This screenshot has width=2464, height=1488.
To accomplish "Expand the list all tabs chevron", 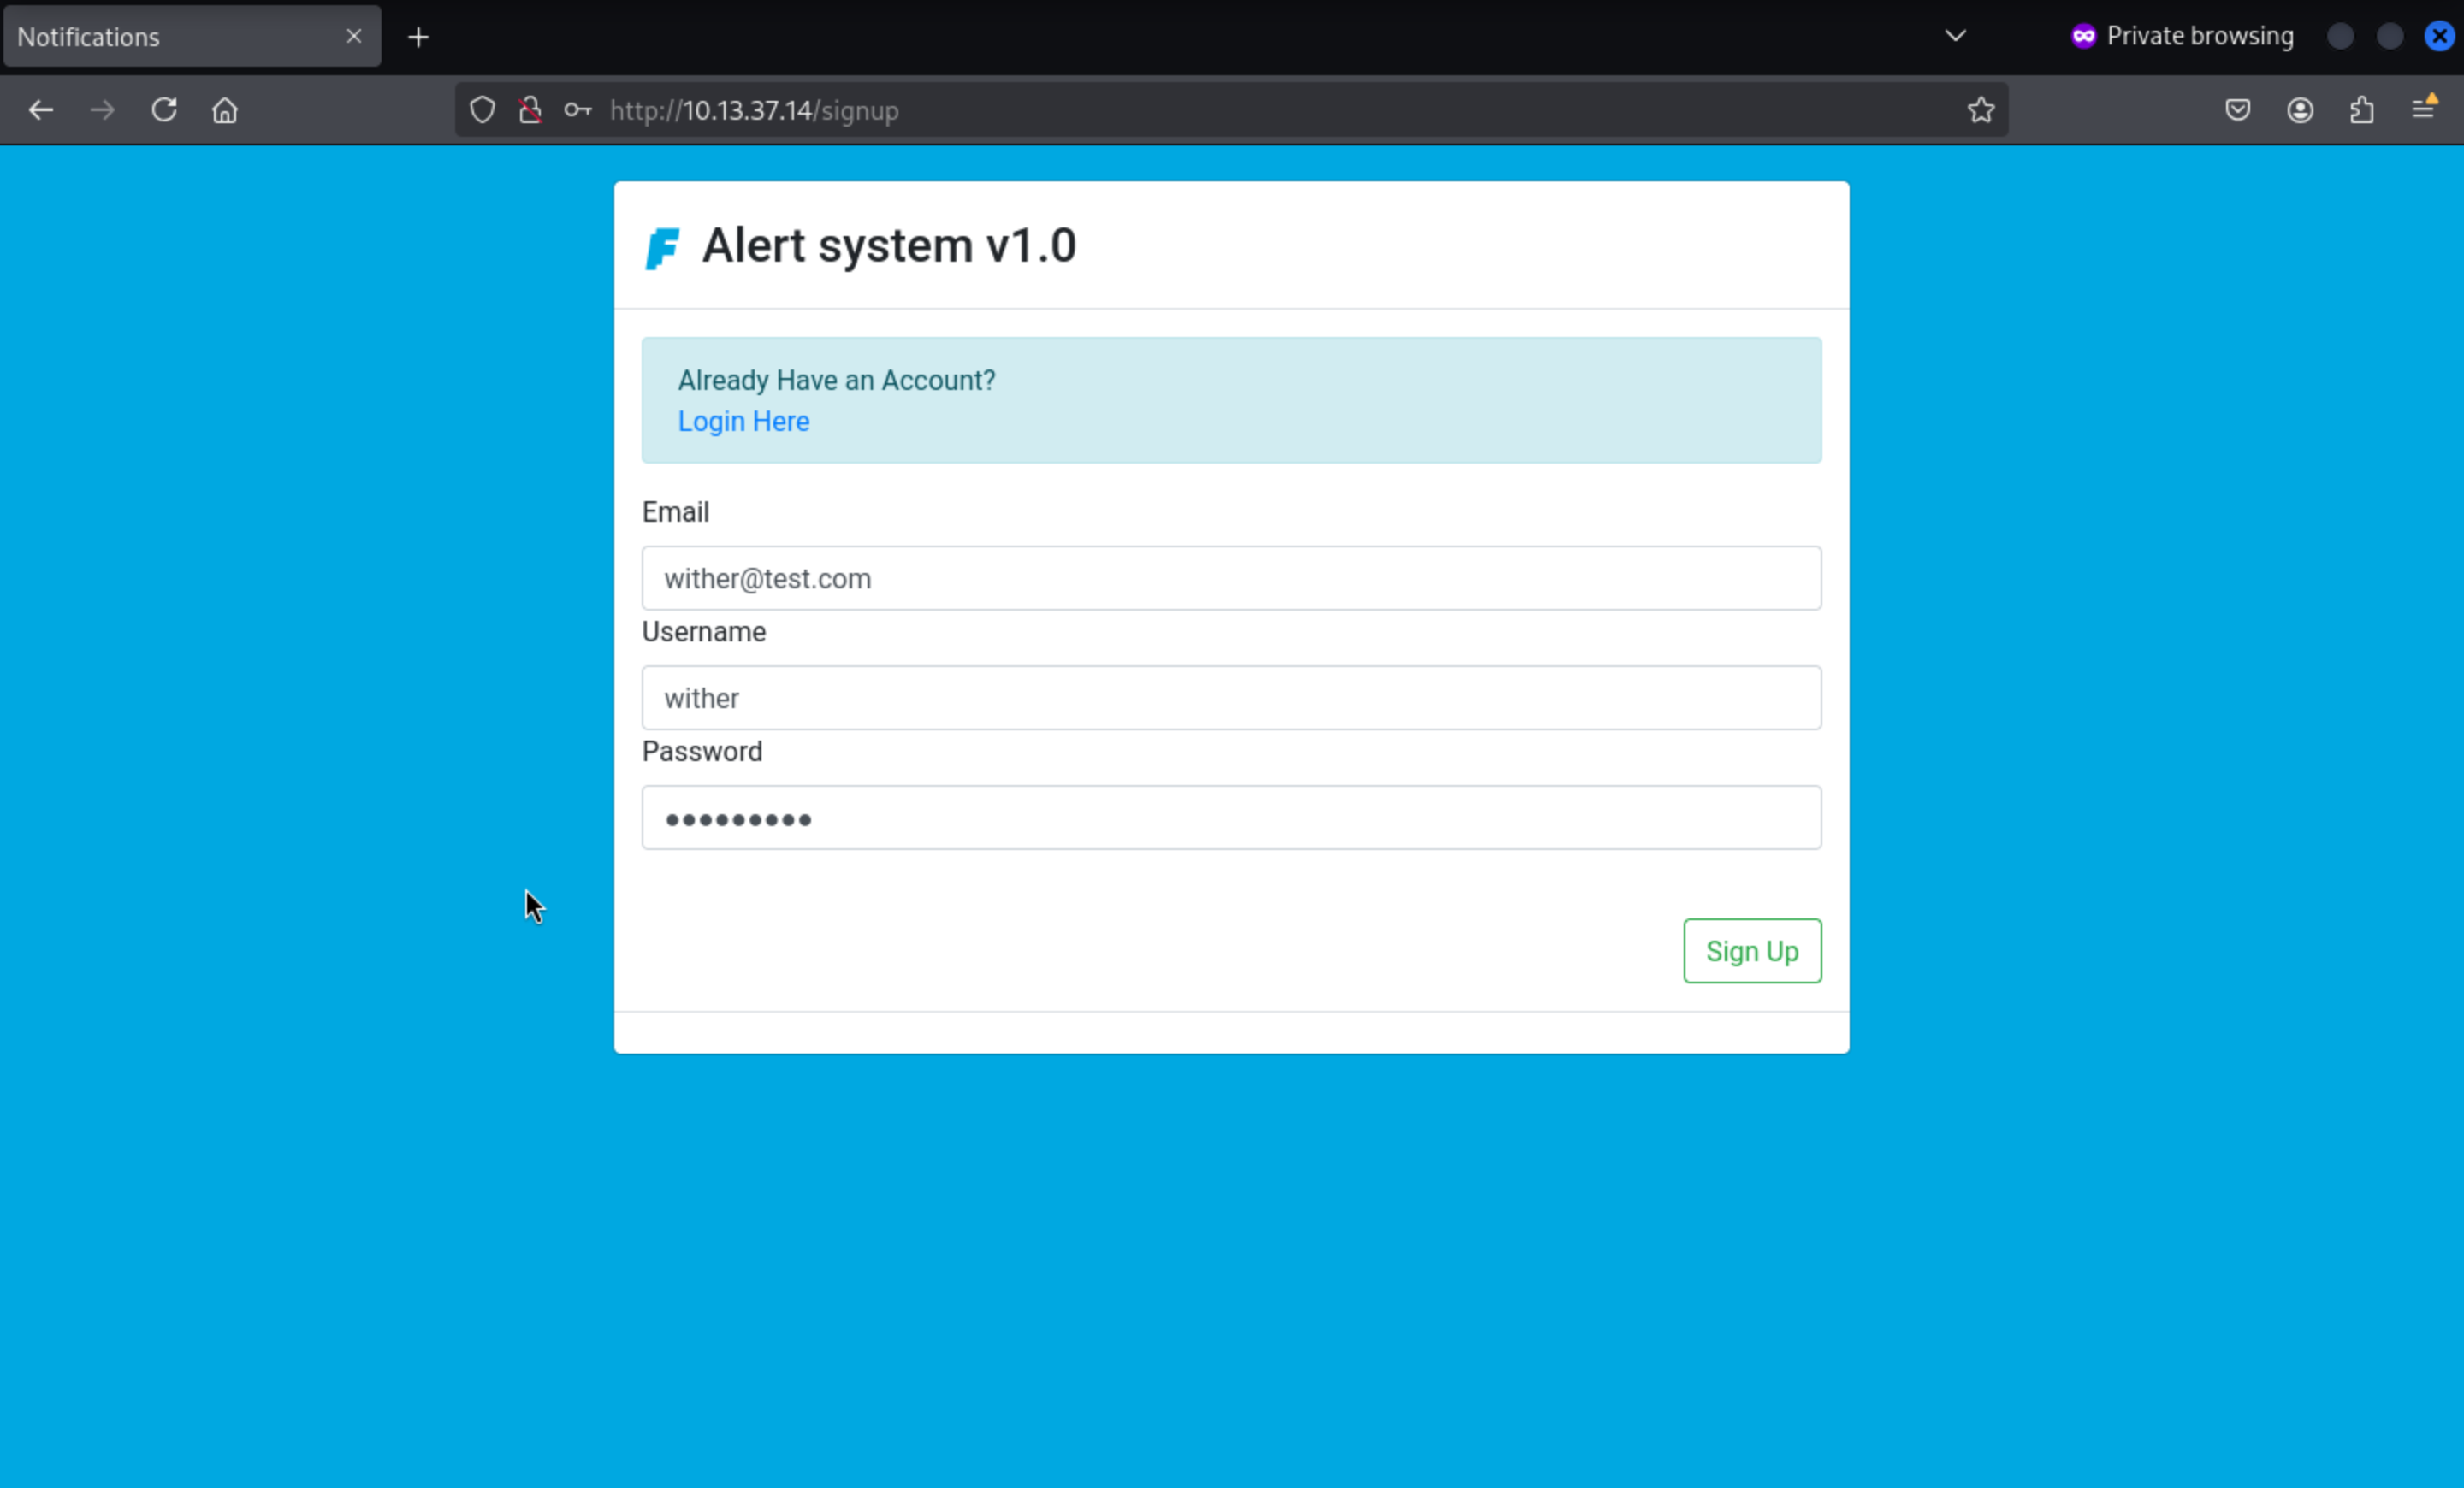I will 1955,36.
